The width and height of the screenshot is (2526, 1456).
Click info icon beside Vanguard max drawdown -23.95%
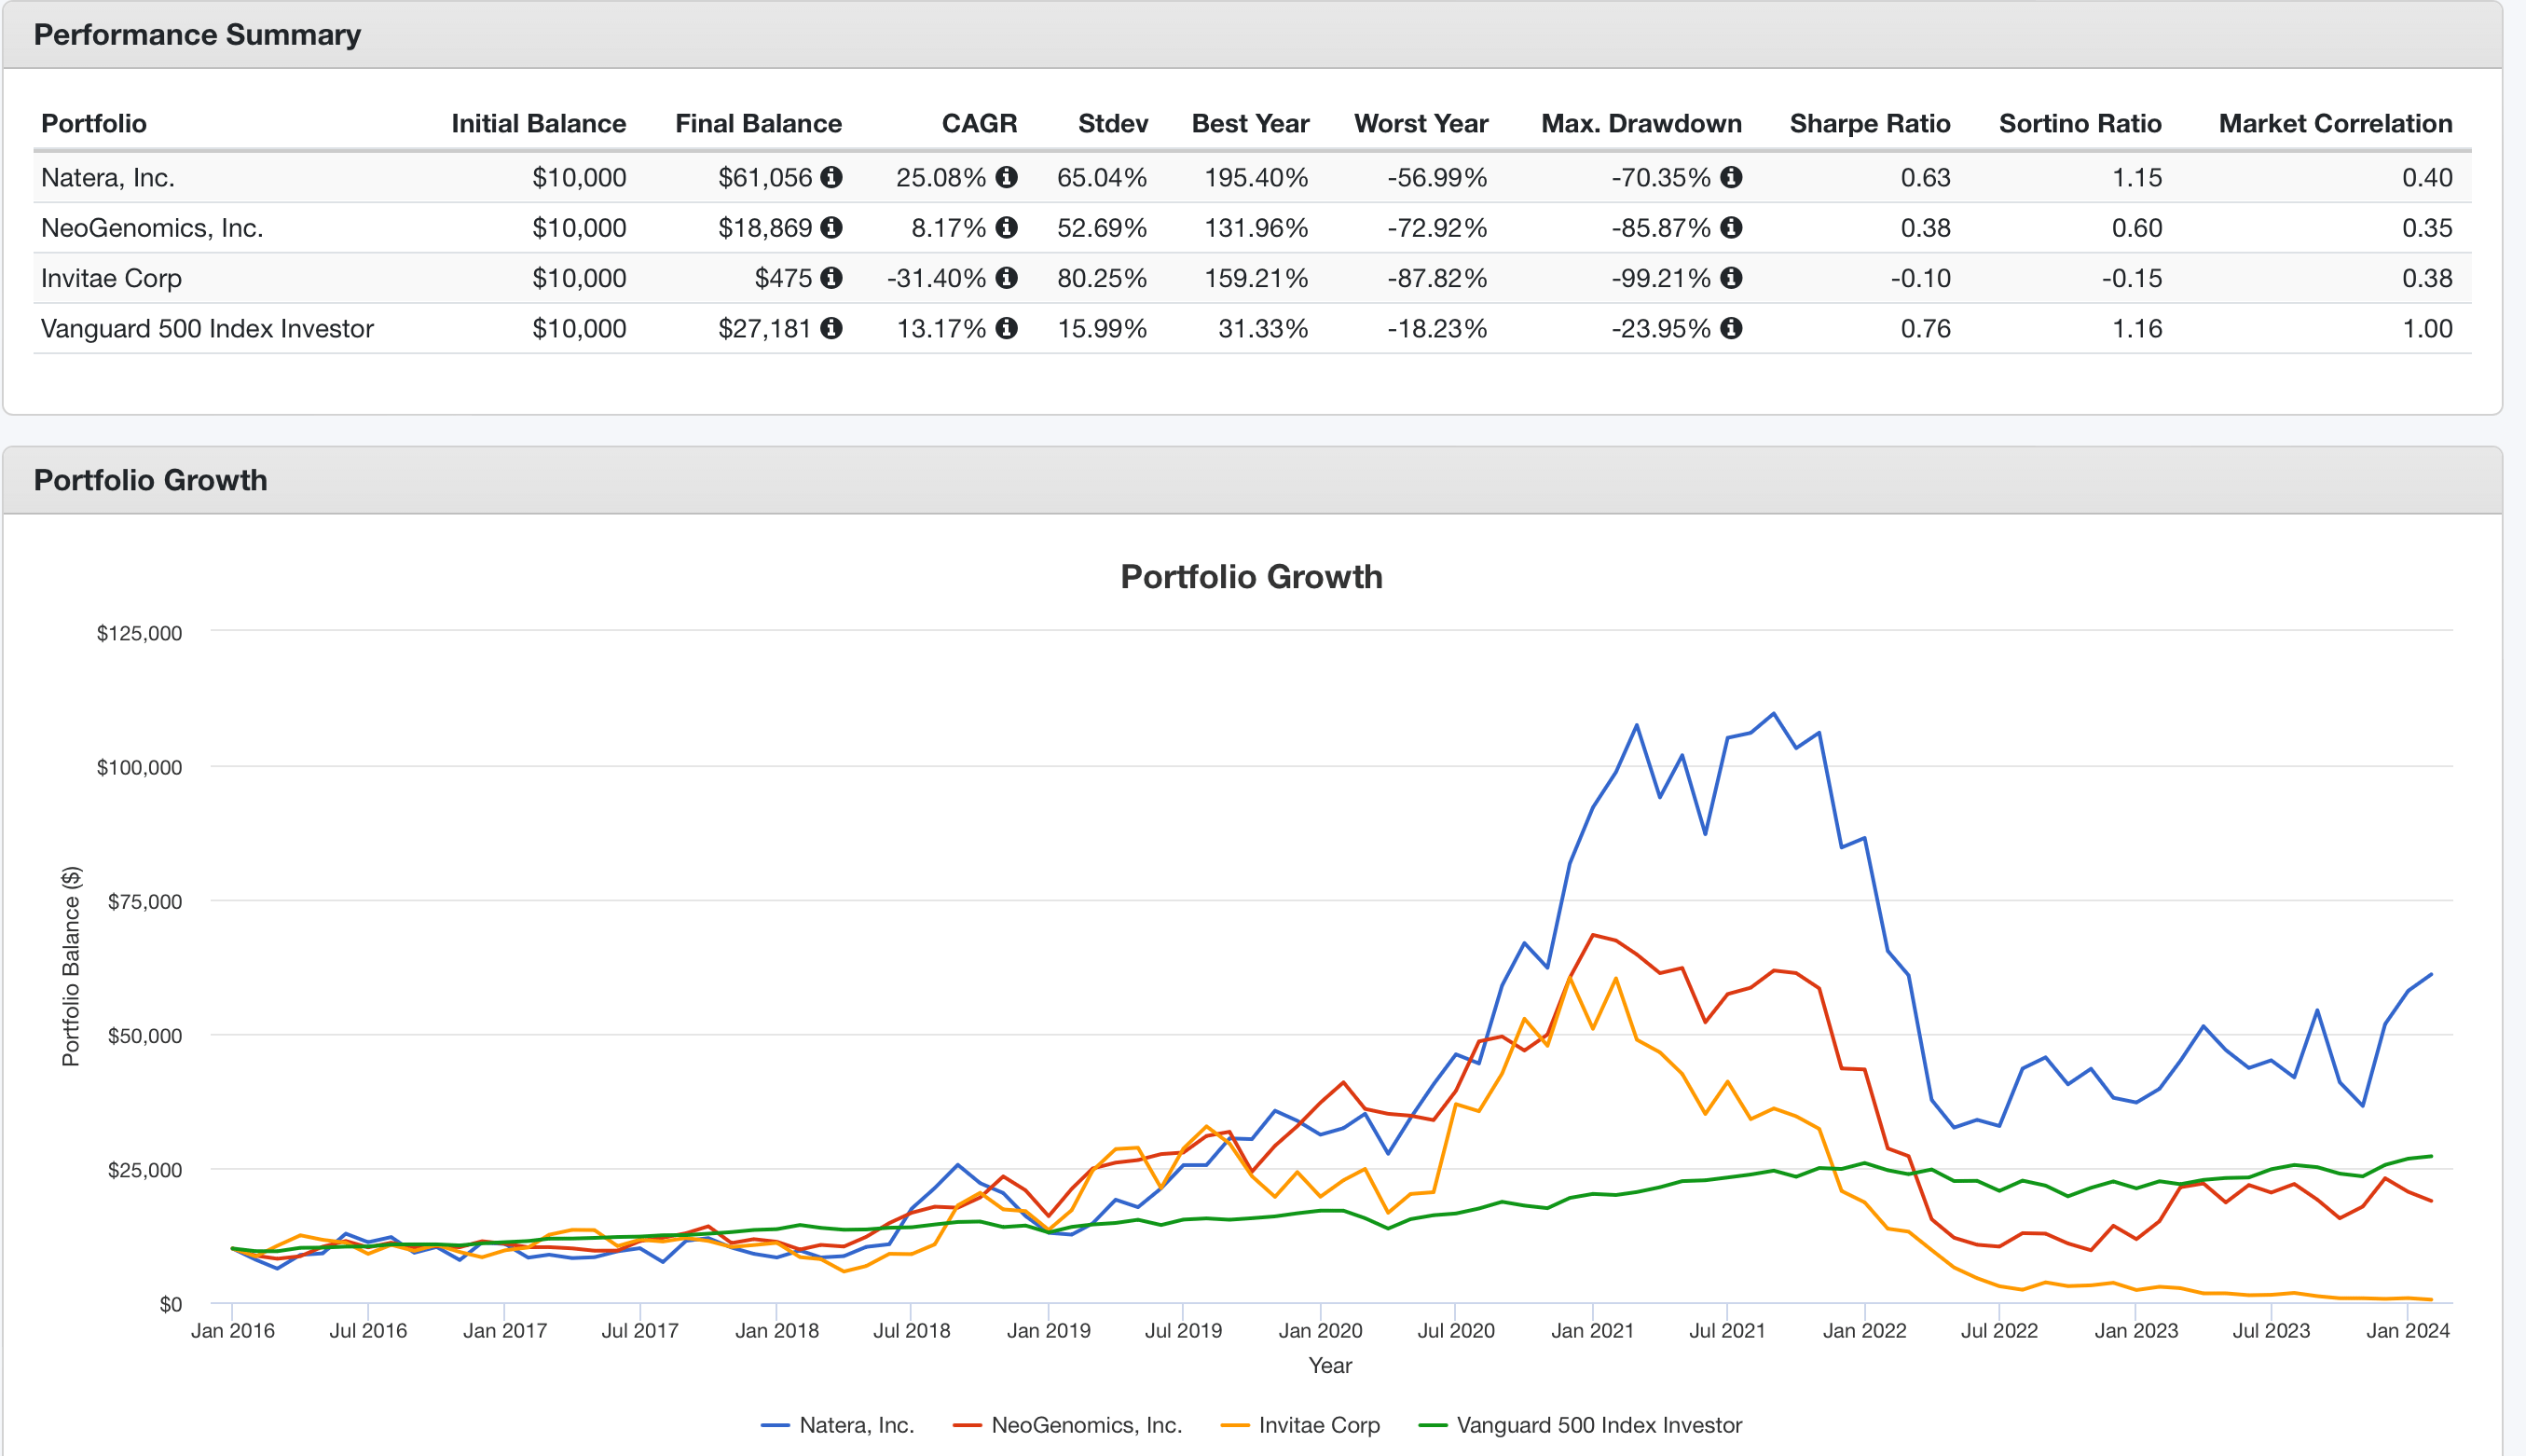point(1732,328)
